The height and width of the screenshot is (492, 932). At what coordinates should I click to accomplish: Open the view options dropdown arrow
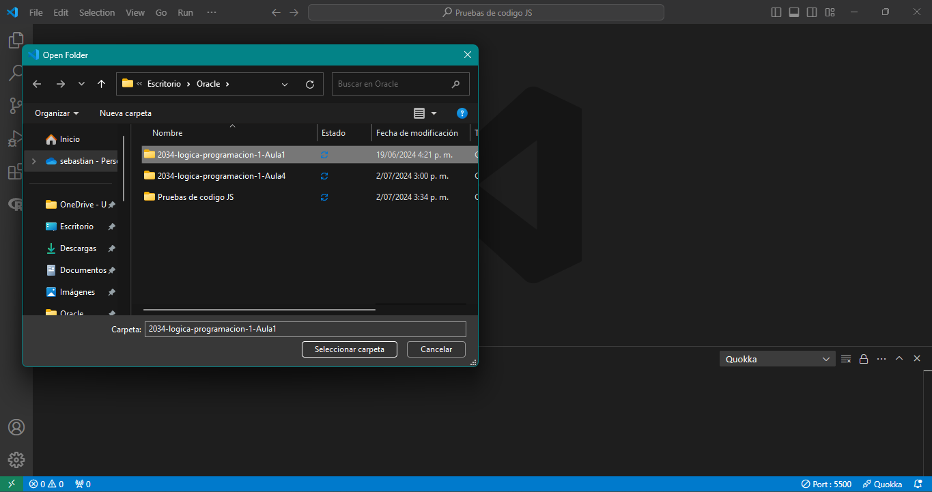(434, 113)
